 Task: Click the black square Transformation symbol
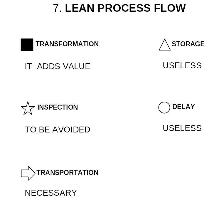[x=27, y=45]
